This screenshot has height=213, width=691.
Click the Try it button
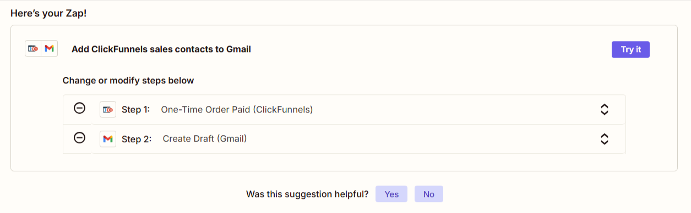[630, 49]
